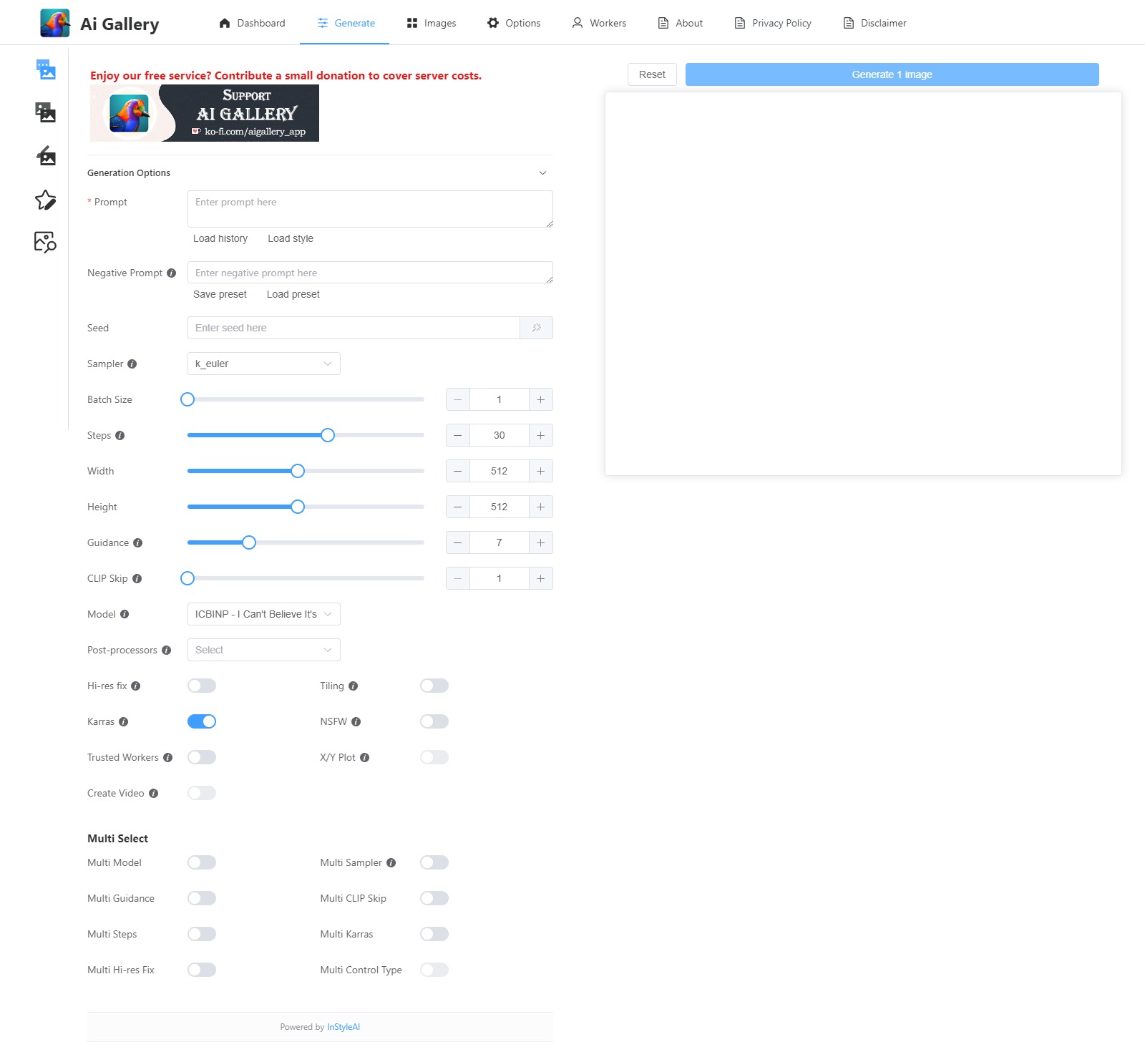Open the Disclaimer tab

coord(874,23)
